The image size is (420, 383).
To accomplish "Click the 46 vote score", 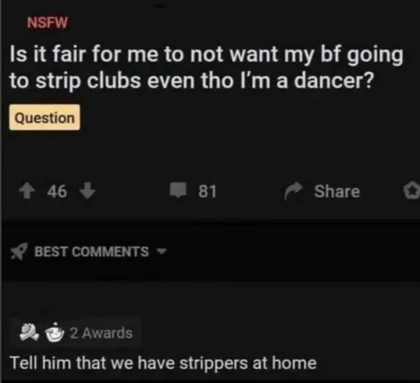I will [57, 191].
